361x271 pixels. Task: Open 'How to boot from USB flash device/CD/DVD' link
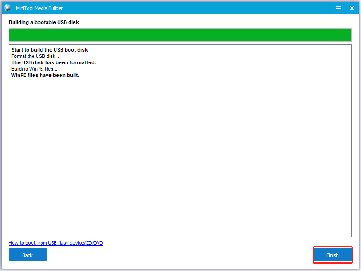pyautogui.click(x=56, y=243)
